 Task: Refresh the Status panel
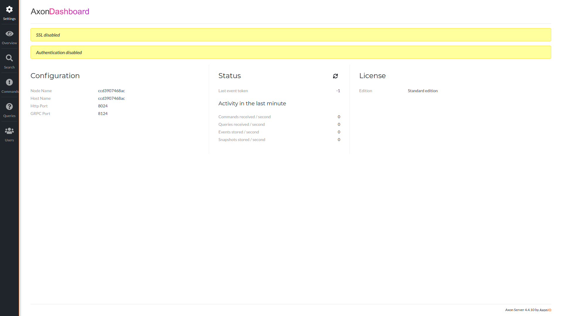tap(335, 76)
